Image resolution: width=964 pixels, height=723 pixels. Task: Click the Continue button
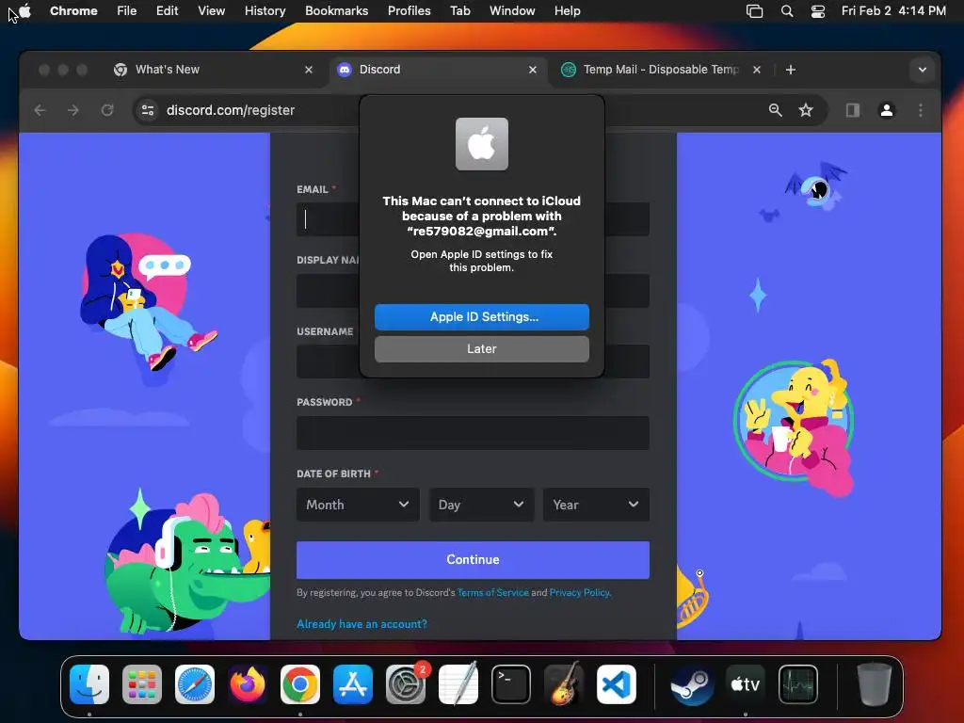[473, 559]
